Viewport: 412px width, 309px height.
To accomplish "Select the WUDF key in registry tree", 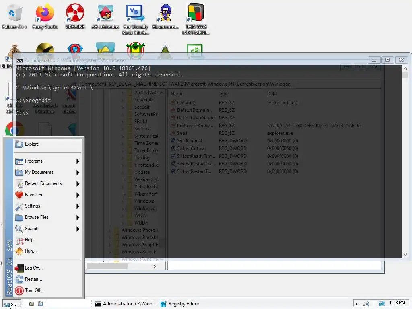I will [x=141, y=223].
